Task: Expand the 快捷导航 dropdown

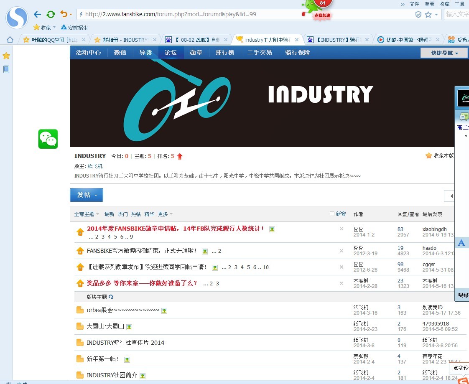Action: tap(444, 53)
